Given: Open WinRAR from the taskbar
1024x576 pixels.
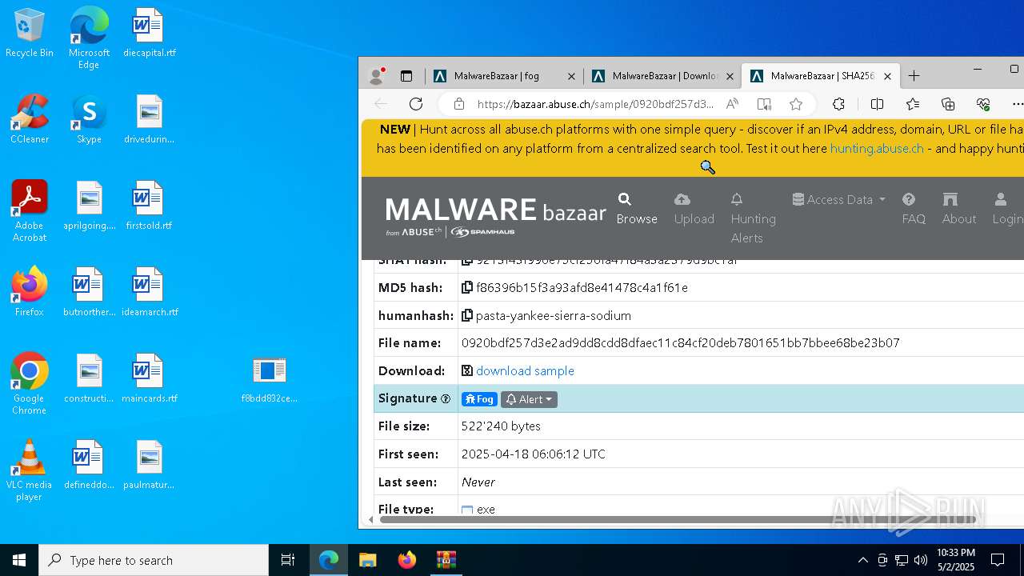Looking at the screenshot, I should pos(446,560).
